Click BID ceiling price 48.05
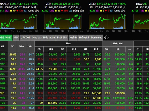The width and height of the screenshot is (149, 111). (22, 69)
